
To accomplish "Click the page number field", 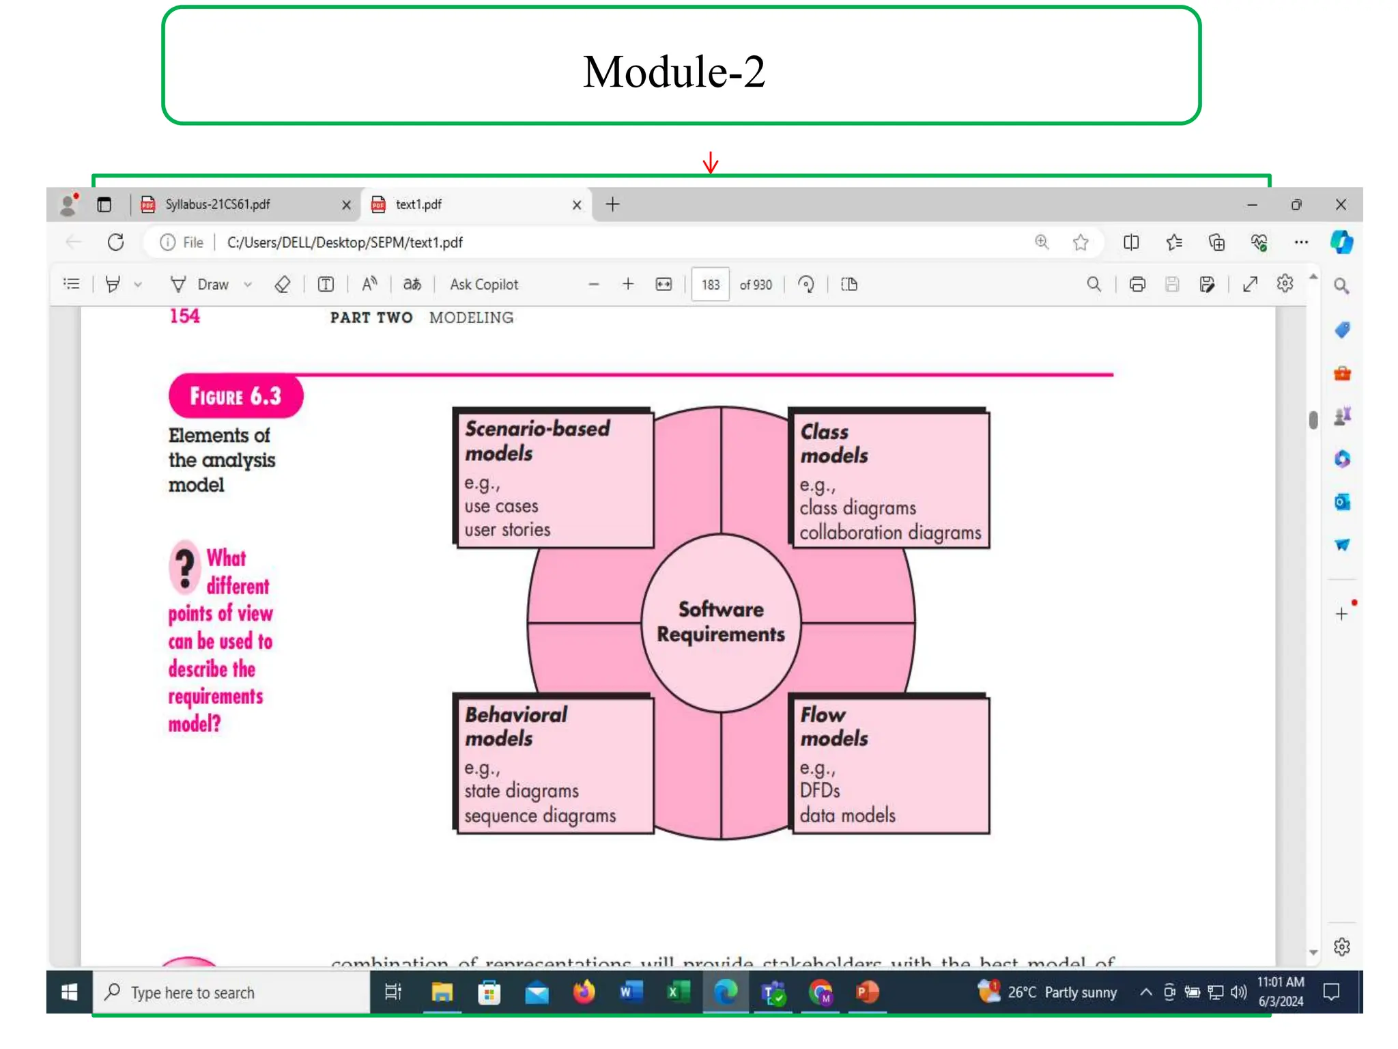I will pos(710,284).
